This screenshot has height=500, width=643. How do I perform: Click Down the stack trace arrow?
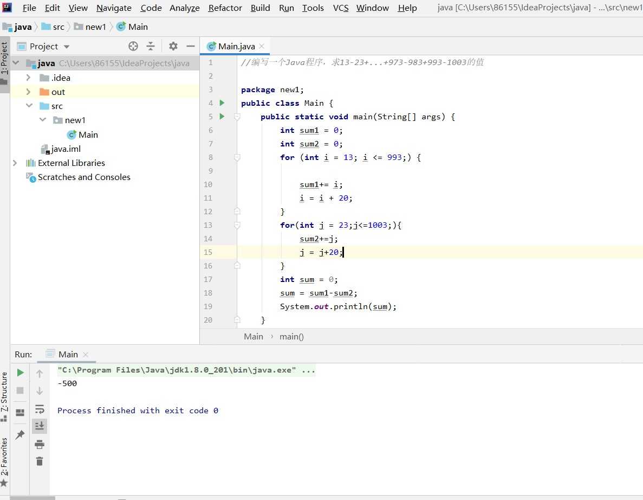pyautogui.click(x=40, y=391)
